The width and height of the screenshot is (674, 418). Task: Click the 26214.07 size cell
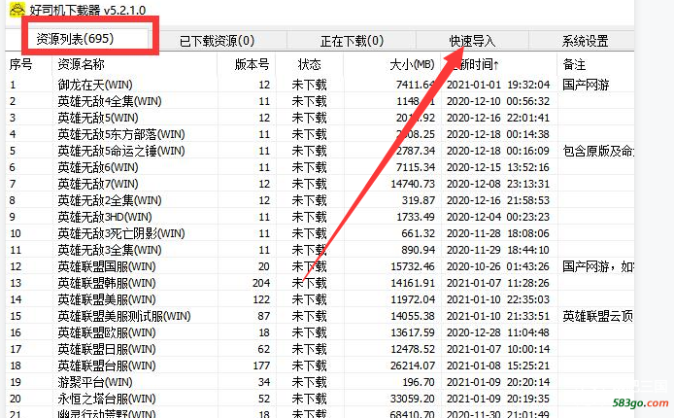pos(413,366)
